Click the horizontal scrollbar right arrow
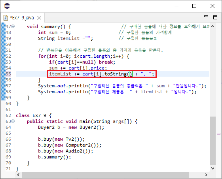This screenshot has height=179, width=222. tap(206, 175)
